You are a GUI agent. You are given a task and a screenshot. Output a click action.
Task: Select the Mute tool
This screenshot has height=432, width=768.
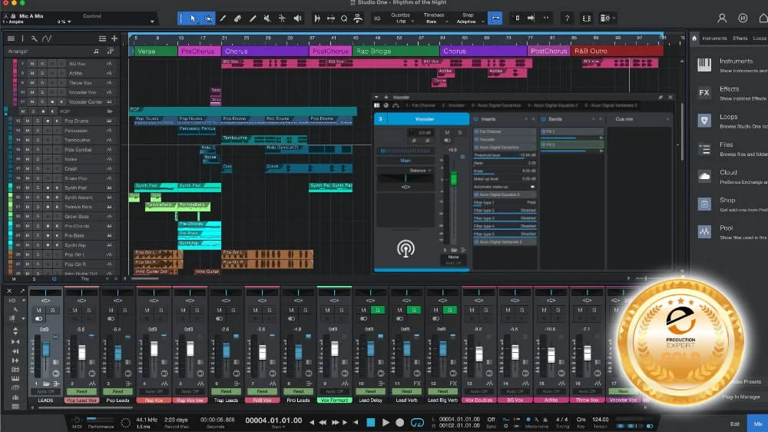pos(267,18)
